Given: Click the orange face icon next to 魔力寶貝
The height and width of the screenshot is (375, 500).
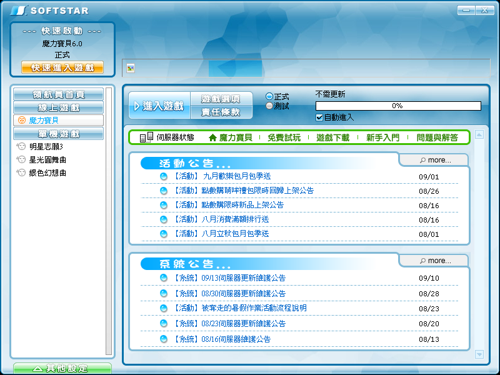Looking at the screenshot, I should tap(22, 120).
